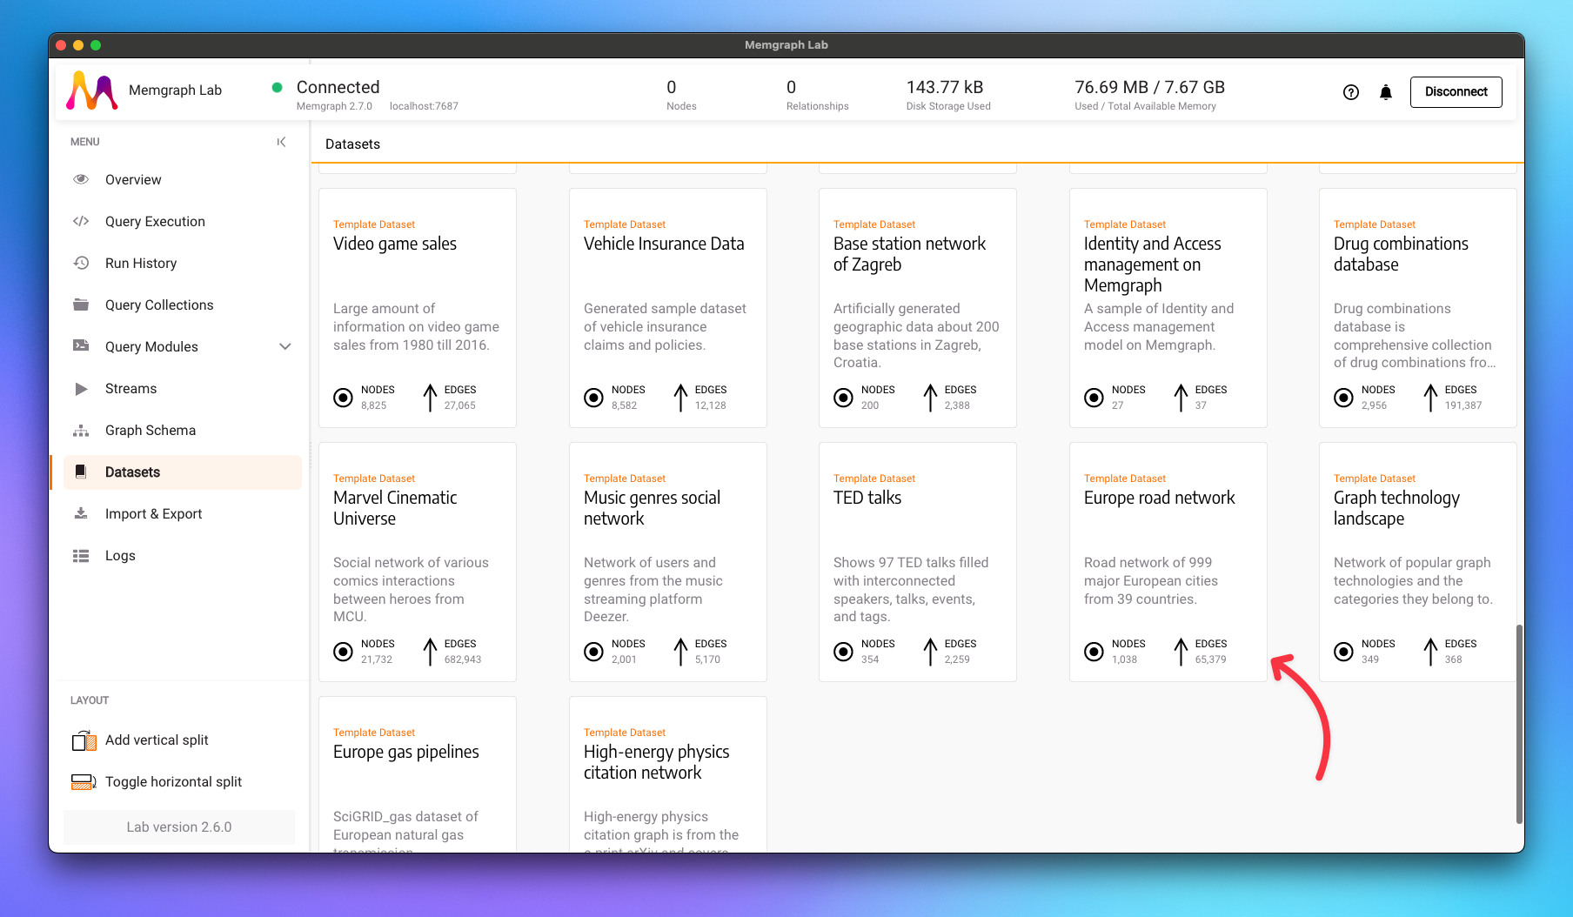Expand the Query Modules submenu
This screenshot has height=917, width=1573.
[284, 347]
